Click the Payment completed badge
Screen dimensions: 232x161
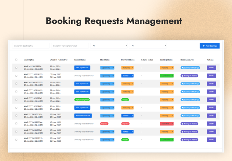[x=82, y=100]
